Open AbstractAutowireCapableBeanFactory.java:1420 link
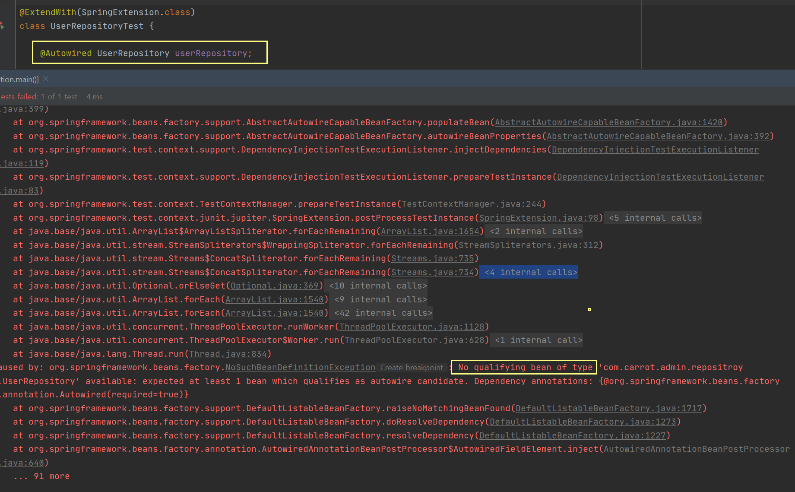The image size is (795, 492). tap(609, 123)
